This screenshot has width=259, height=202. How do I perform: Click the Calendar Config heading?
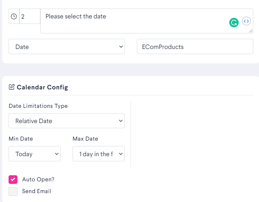pyautogui.click(x=42, y=87)
